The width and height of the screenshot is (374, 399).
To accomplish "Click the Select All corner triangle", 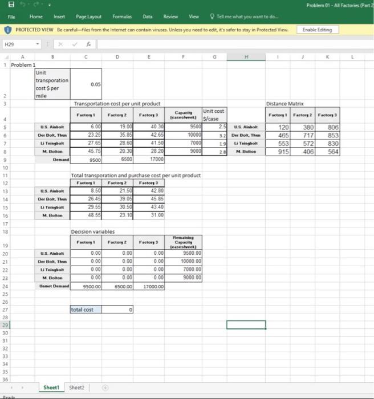I will pyautogui.click(x=7, y=57).
